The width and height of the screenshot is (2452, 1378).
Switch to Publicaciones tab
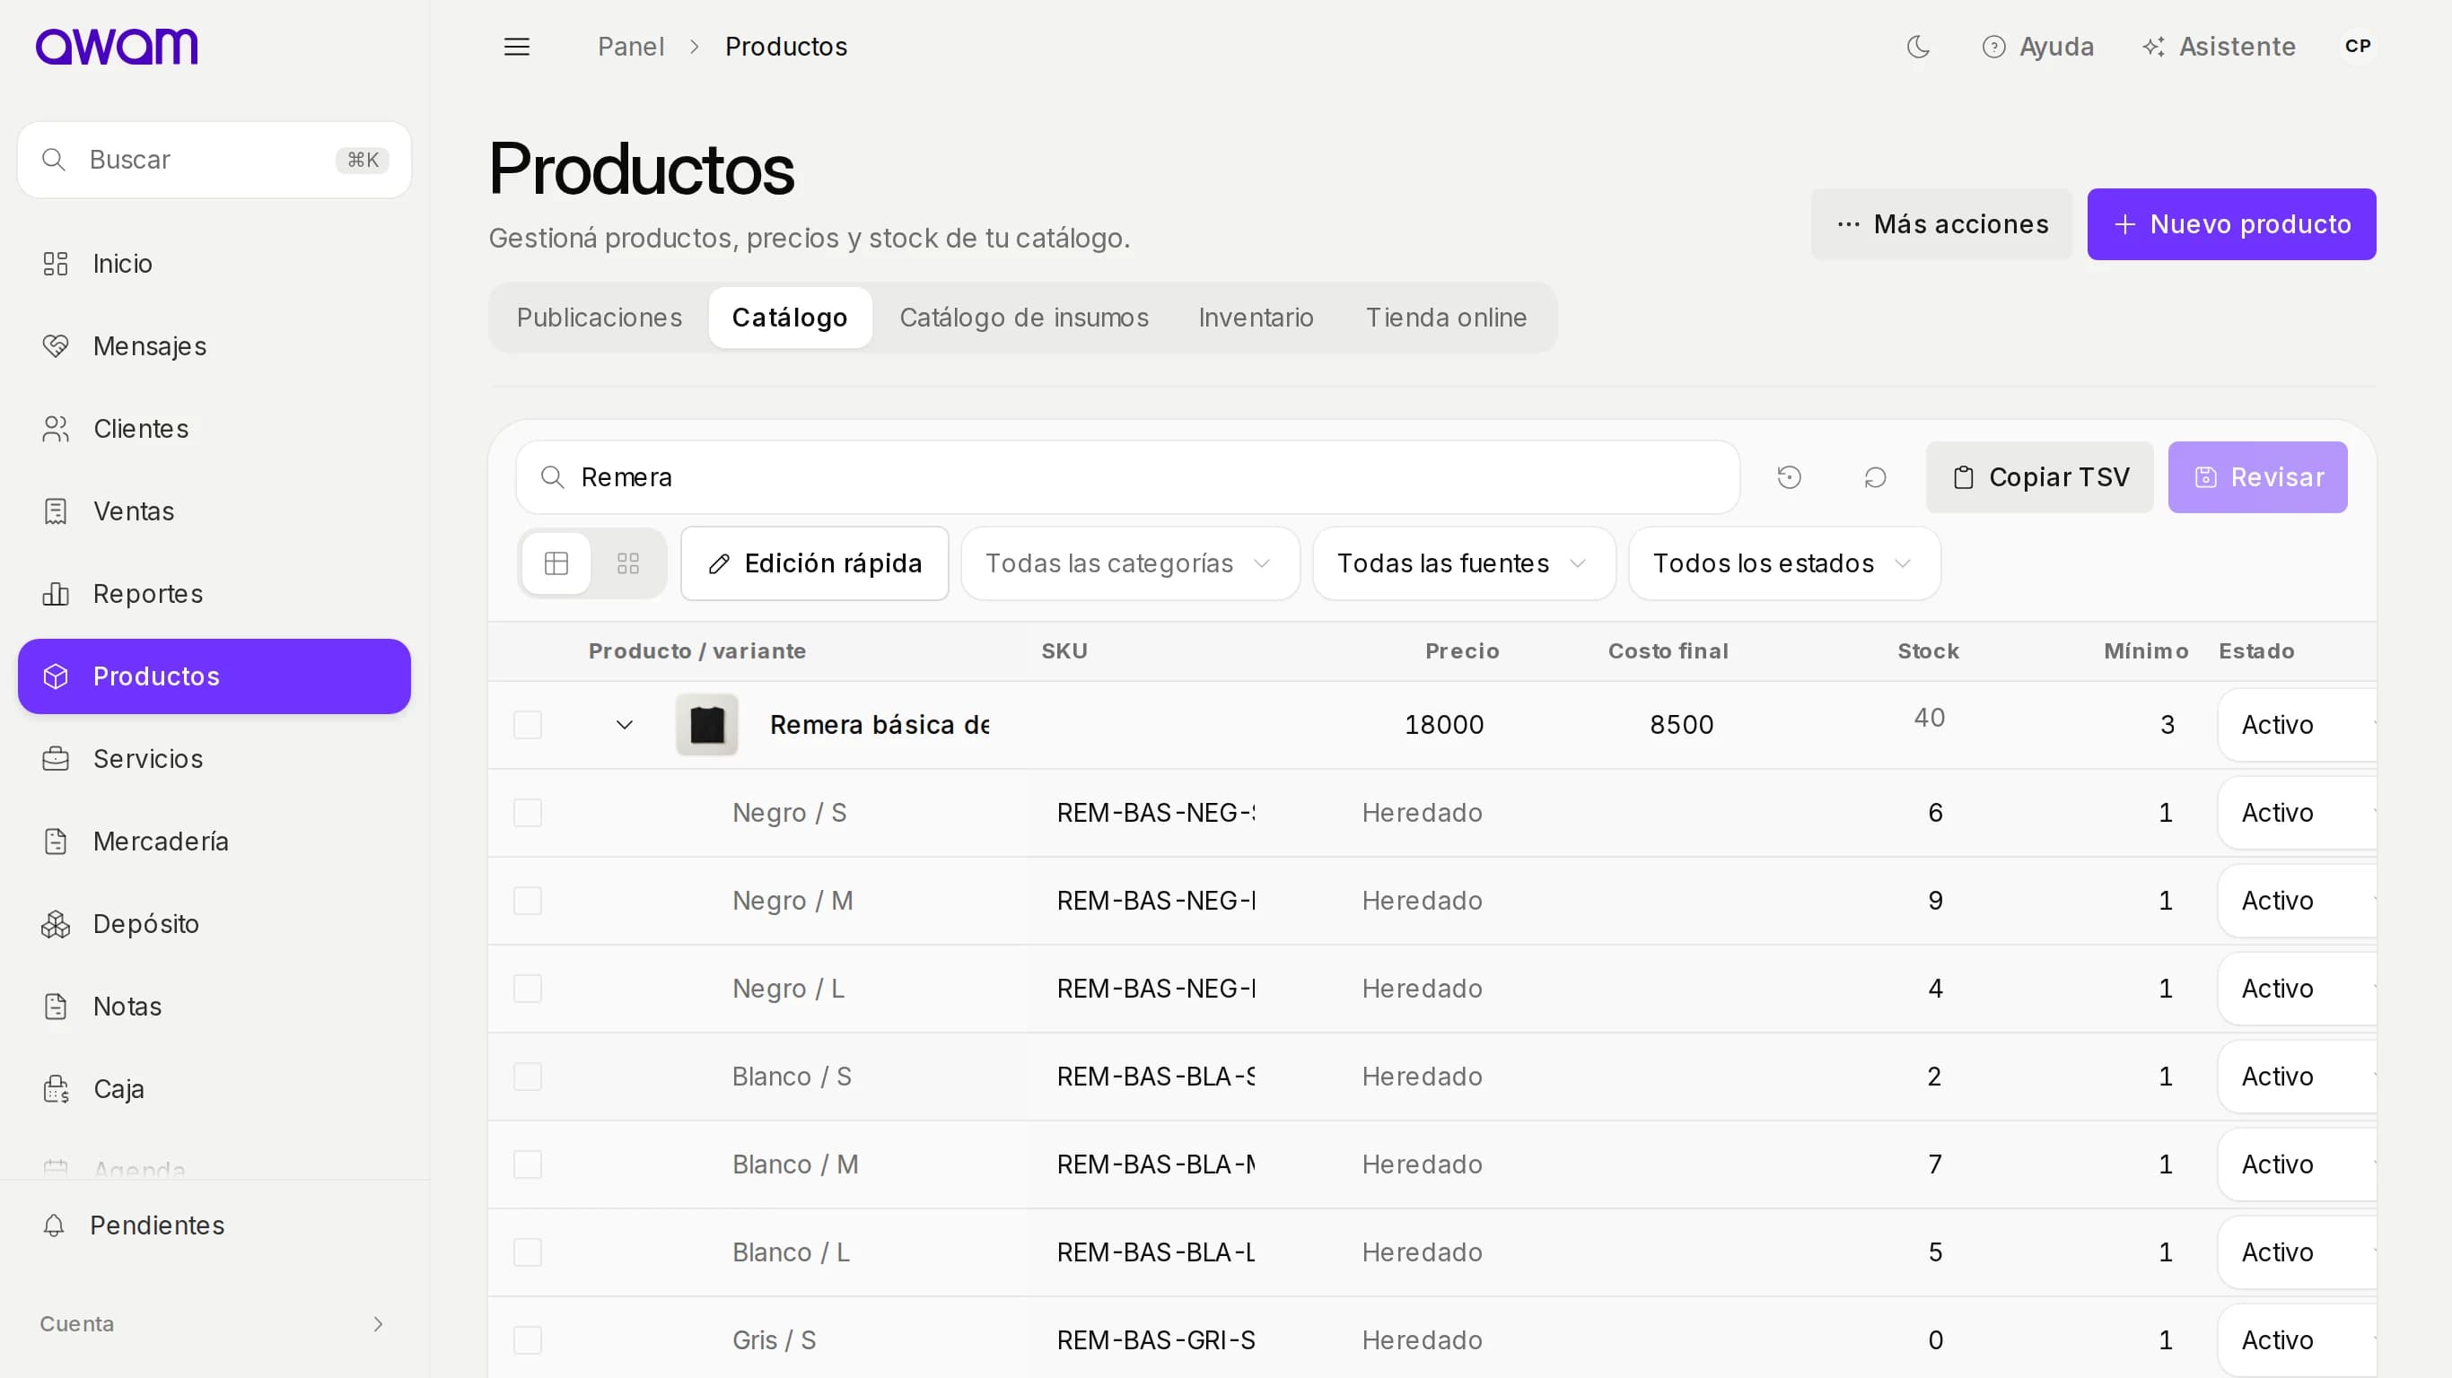(599, 318)
